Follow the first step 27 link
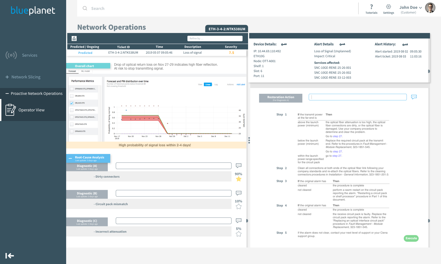This screenshot has width=441, height=264. pos(338,136)
